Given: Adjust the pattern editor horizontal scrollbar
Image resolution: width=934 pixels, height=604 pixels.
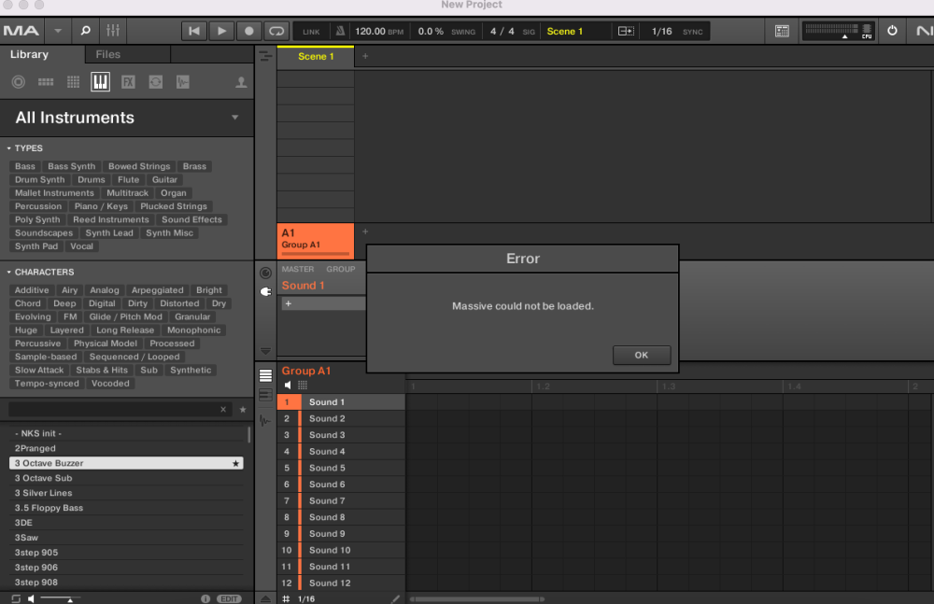Looking at the screenshot, I should (x=476, y=598).
